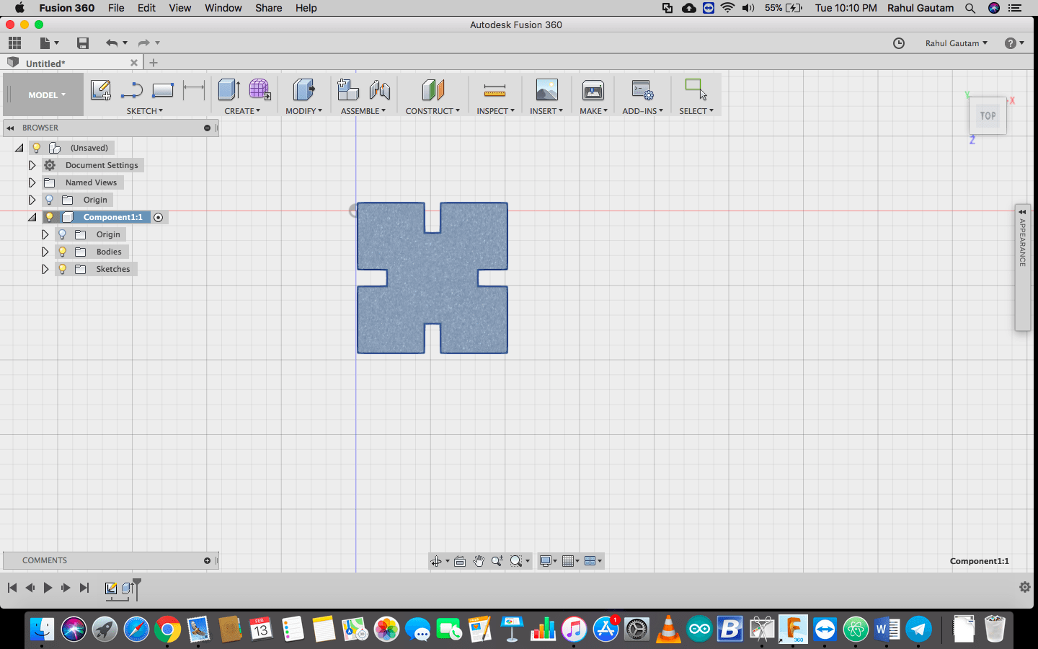Click the Save icon
The width and height of the screenshot is (1038, 649).
pyautogui.click(x=83, y=43)
